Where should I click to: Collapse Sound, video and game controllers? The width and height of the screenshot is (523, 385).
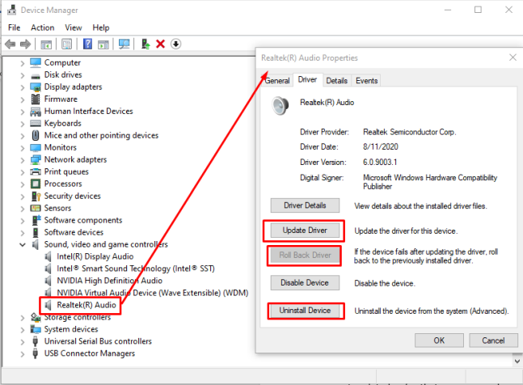tap(23, 245)
